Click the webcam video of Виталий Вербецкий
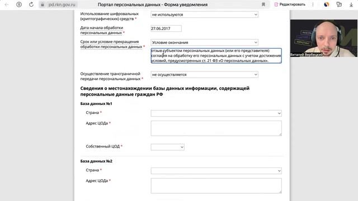This screenshot has height=201, width=358. tap(324, 38)
